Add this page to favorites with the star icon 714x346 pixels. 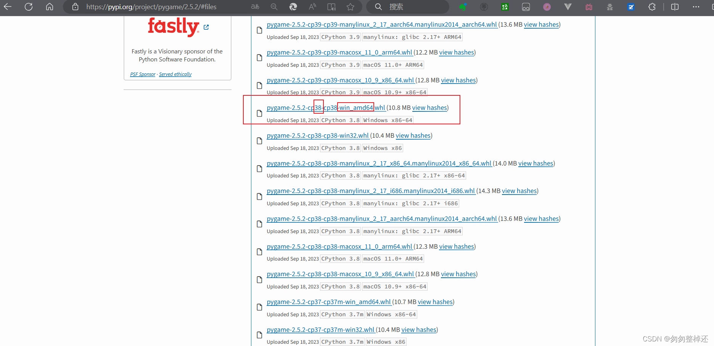click(x=351, y=7)
